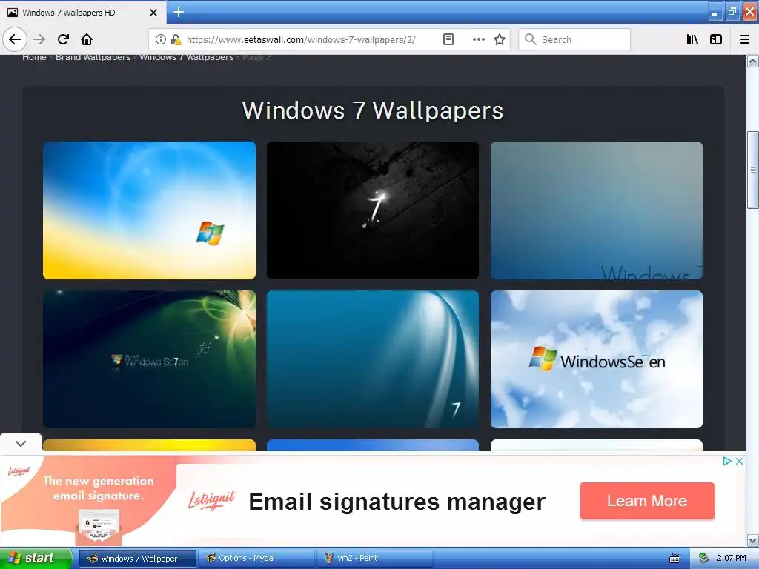The width and height of the screenshot is (759, 569).
Task: Open the dark green Windows Se7en wallpaper
Action: tap(149, 359)
